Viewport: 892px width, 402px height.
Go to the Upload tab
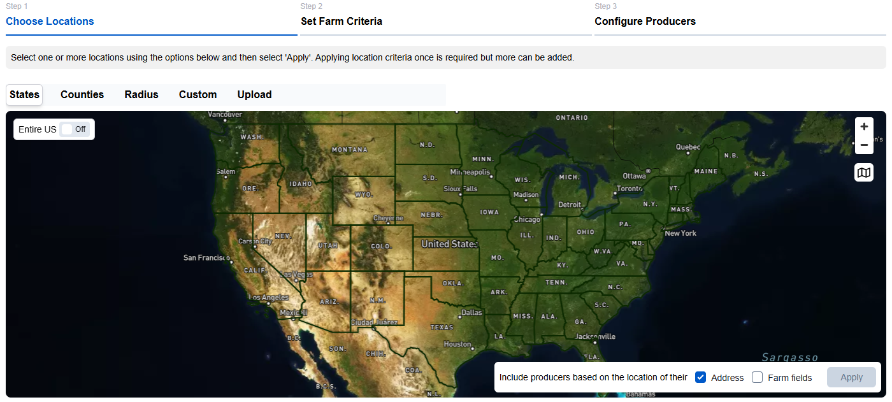(254, 94)
